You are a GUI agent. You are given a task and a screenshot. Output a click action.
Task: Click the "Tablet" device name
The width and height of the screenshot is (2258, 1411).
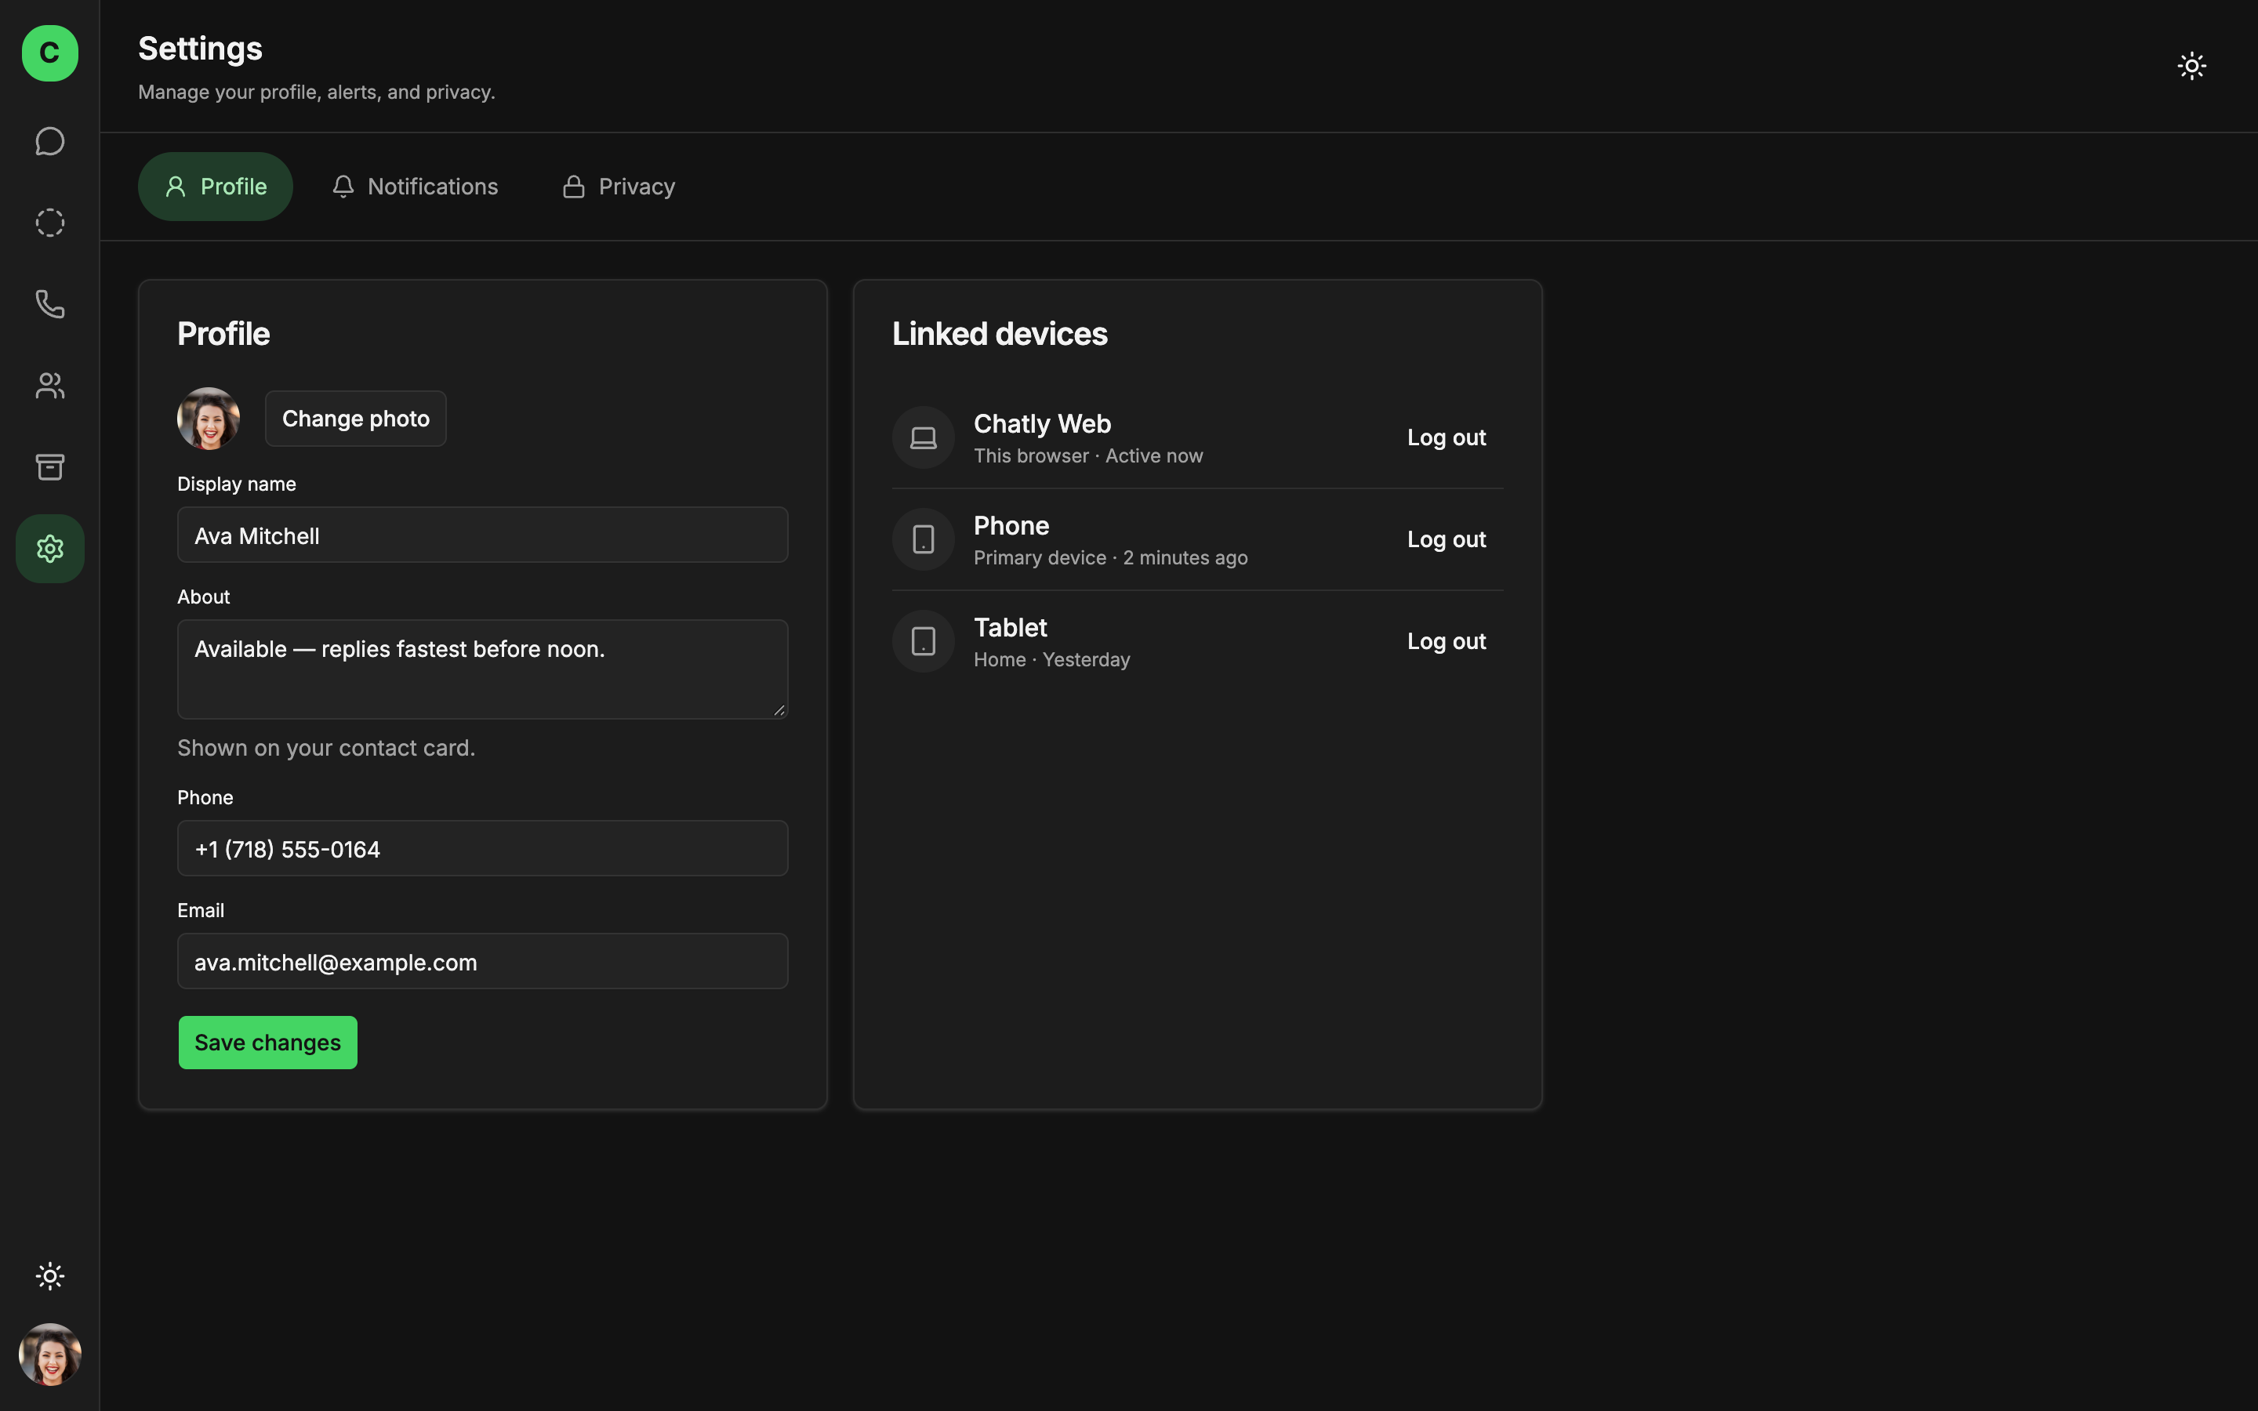(1011, 627)
